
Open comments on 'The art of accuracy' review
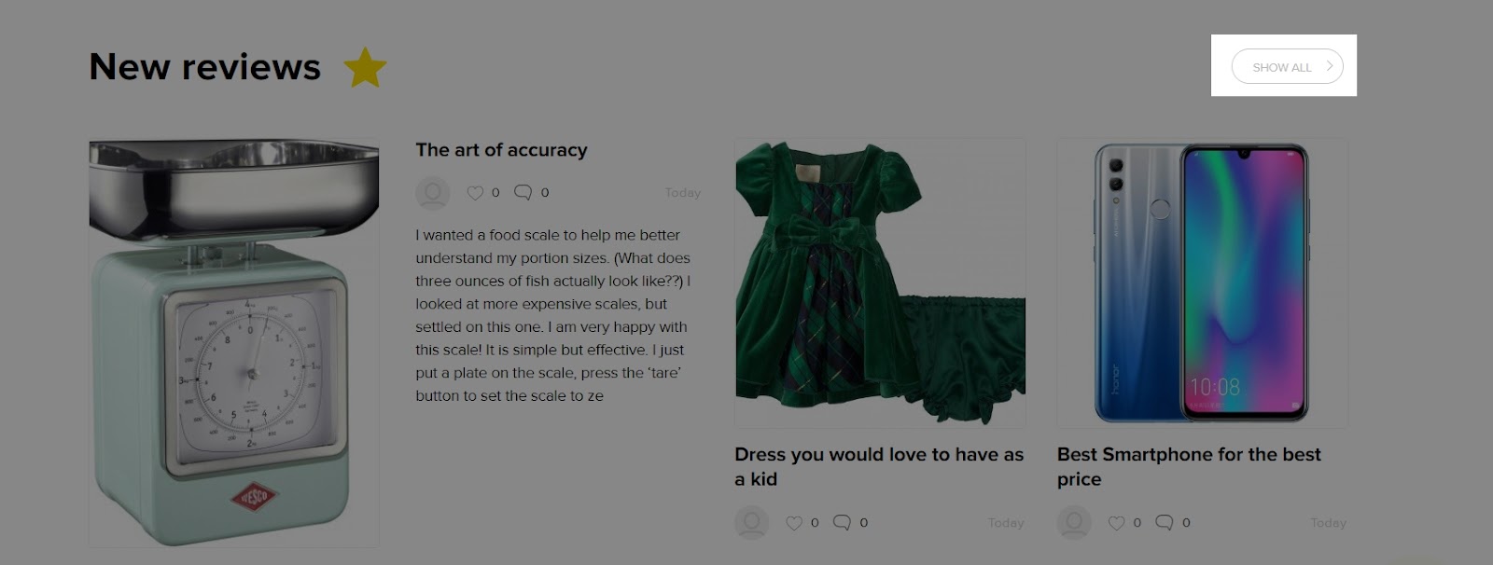(523, 192)
